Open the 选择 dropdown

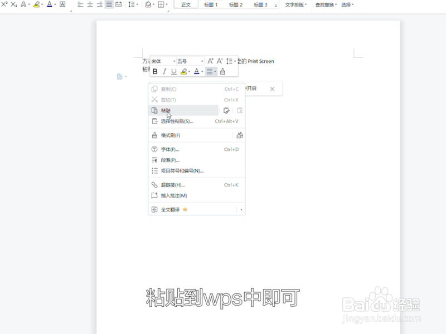(347, 4)
